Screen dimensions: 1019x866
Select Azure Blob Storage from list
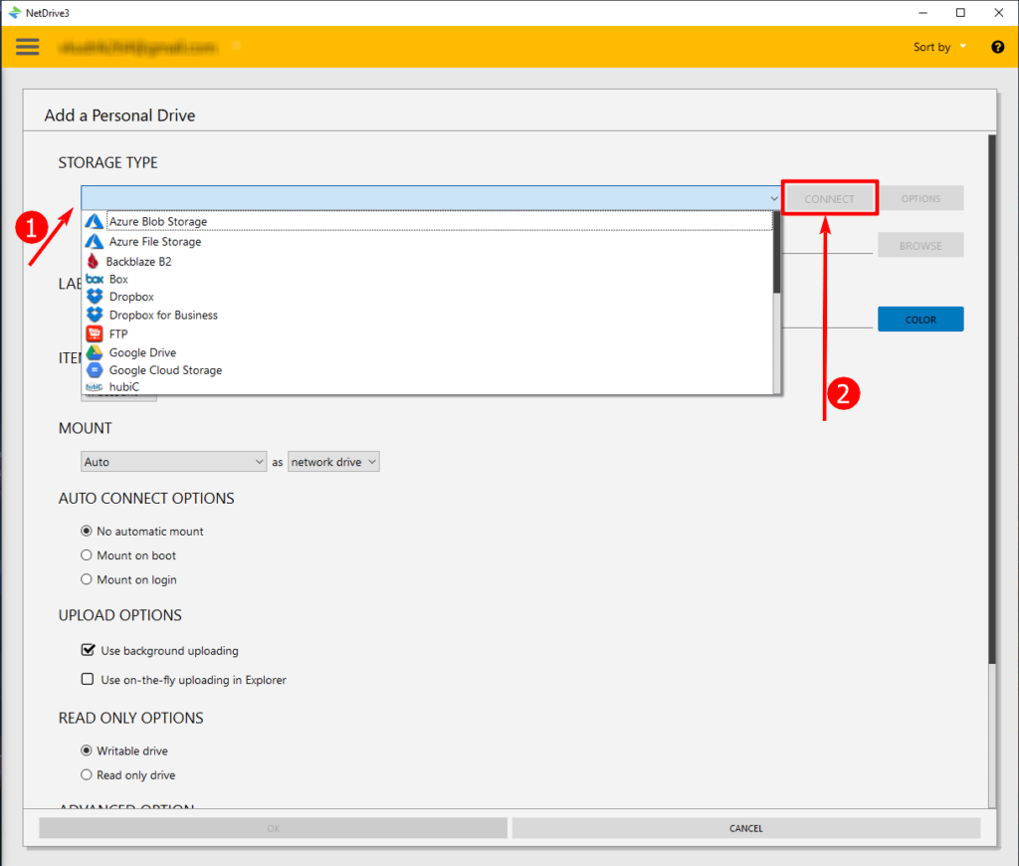point(157,222)
